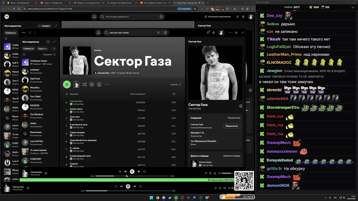358x201 pixels.
Task: Pause playback in the front Spotify player bar
Action: click(132, 171)
